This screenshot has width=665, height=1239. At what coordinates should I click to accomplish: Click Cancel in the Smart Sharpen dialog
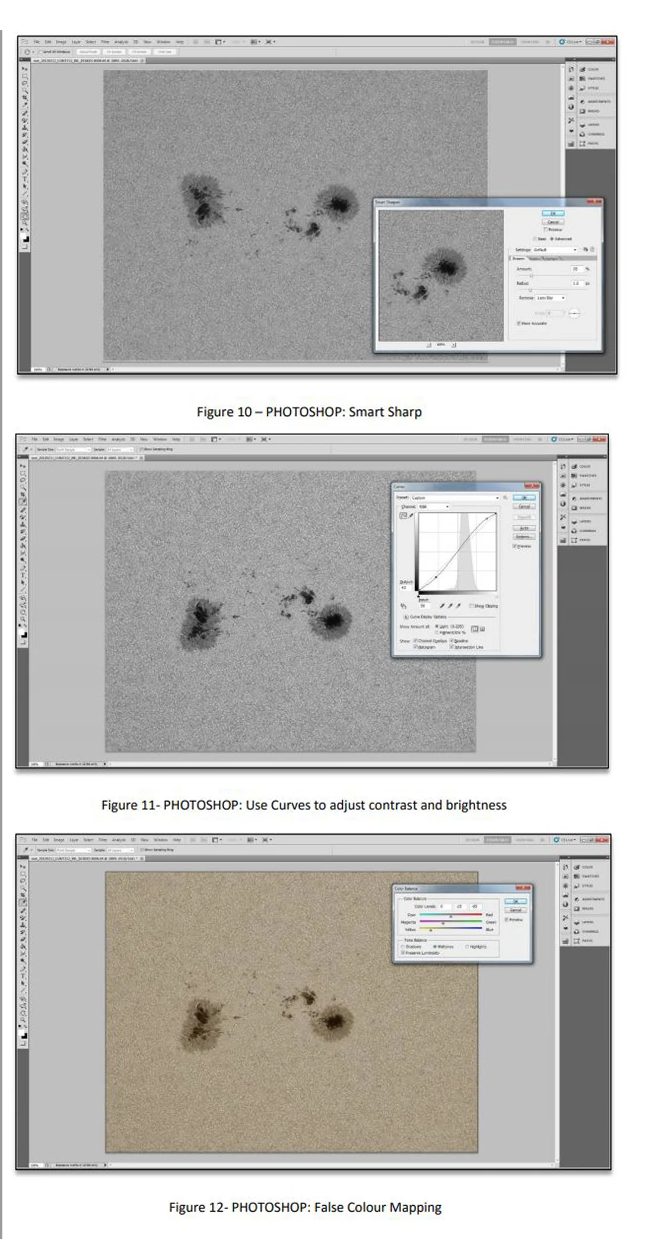[553, 222]
